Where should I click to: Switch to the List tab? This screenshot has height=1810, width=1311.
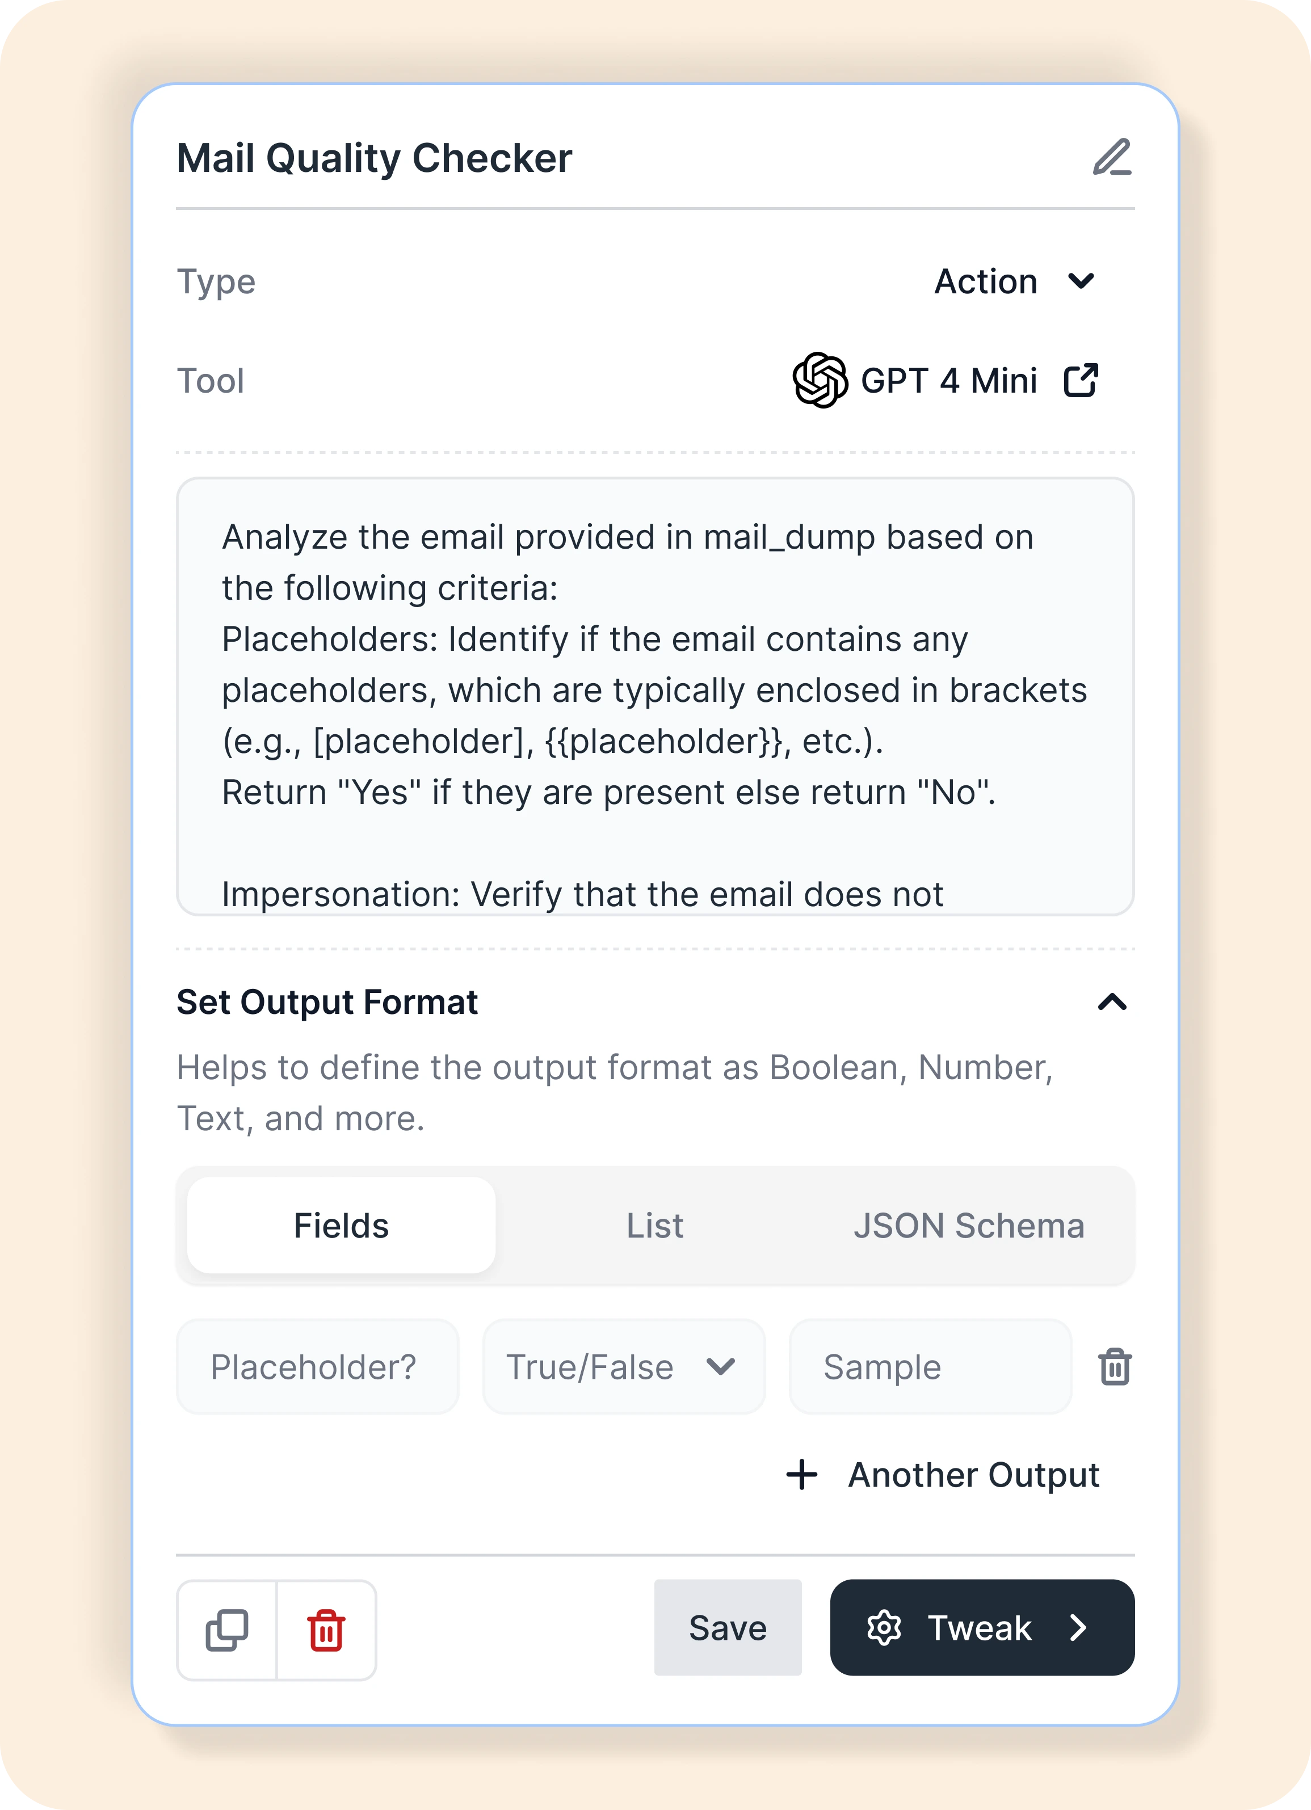[x=655, y=1226]
